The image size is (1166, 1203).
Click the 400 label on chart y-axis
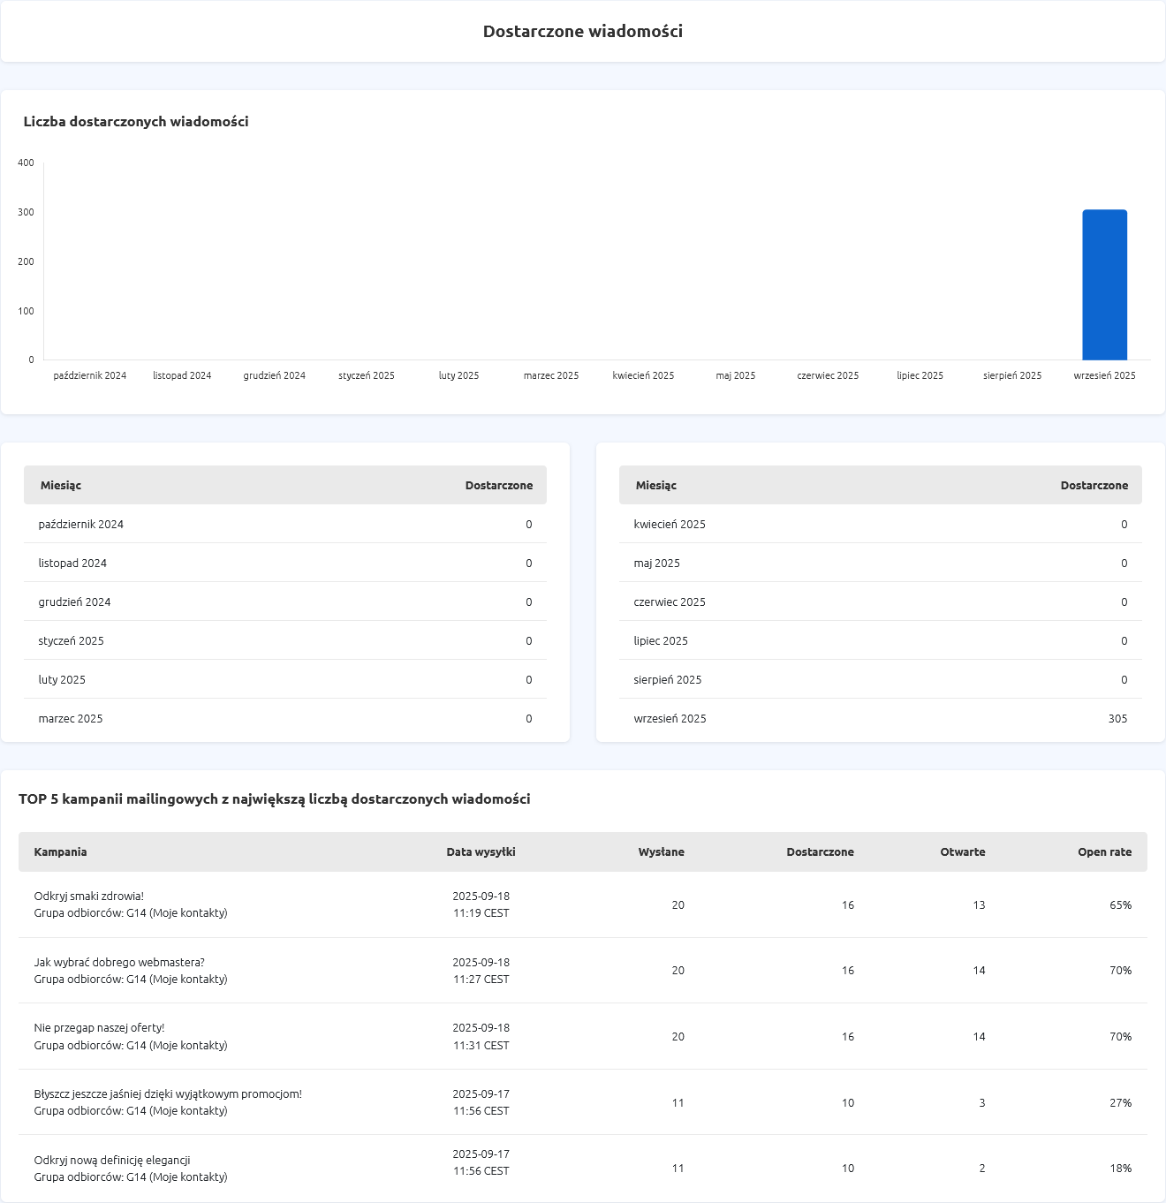[26, 163]
